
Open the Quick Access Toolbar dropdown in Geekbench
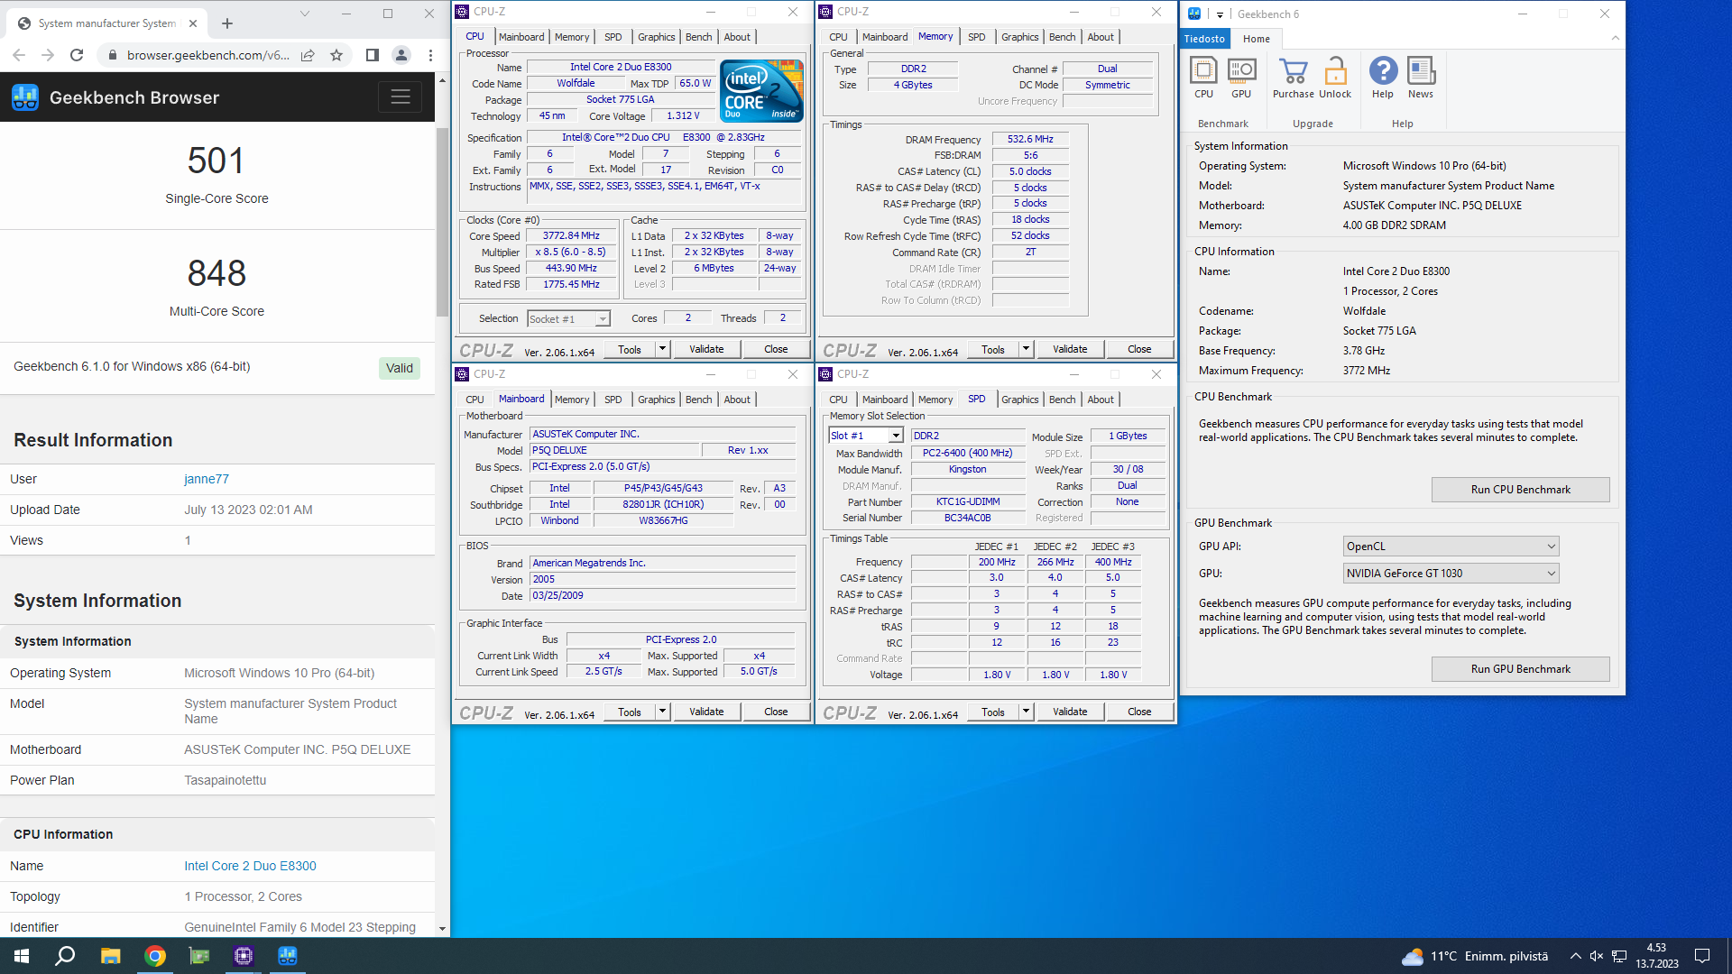[1219, 14]
